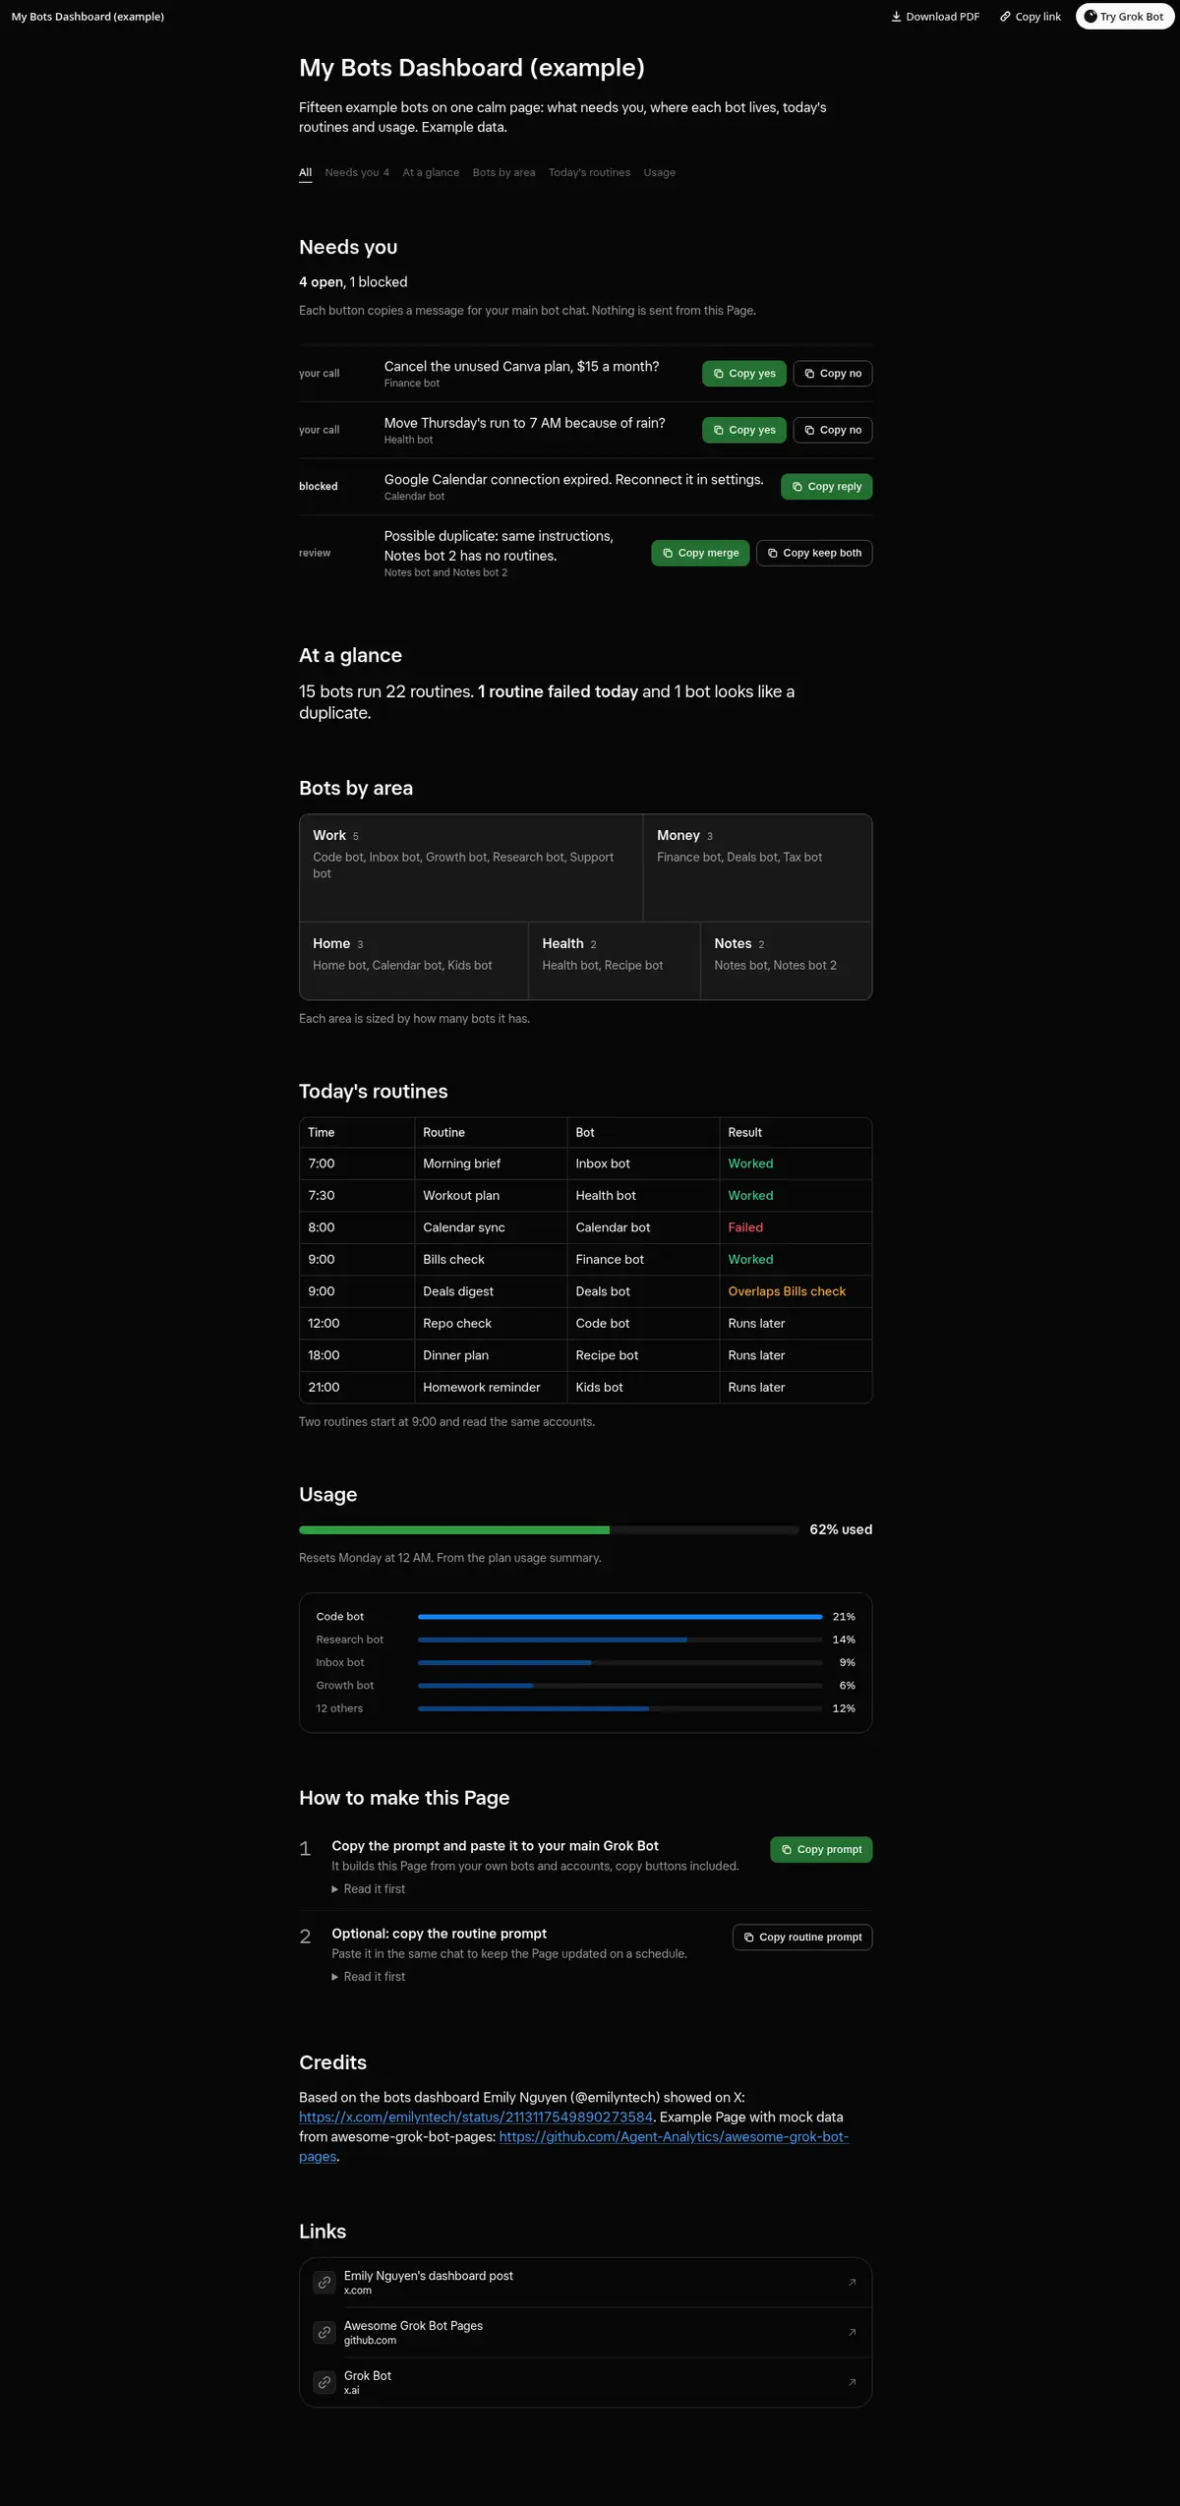
Task: Switch to the Needs you tab
Action: coord(357,172)
